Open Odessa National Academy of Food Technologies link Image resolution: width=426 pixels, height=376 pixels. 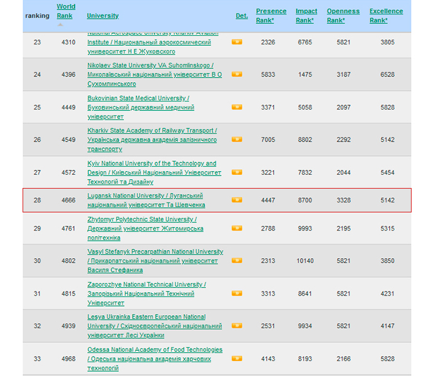[155, 359]
